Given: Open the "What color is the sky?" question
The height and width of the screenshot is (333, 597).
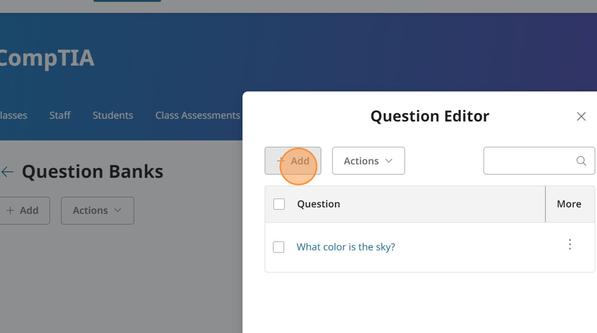Looking at the screenshot, I should coord(345,247).
